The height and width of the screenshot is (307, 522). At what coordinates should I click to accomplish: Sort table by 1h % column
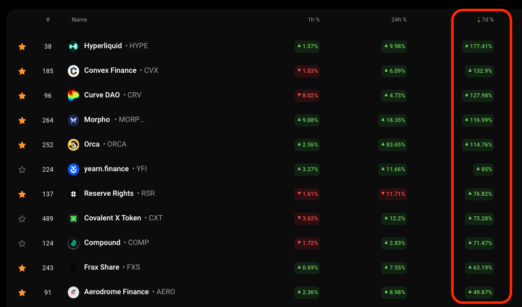coord(313,19)
